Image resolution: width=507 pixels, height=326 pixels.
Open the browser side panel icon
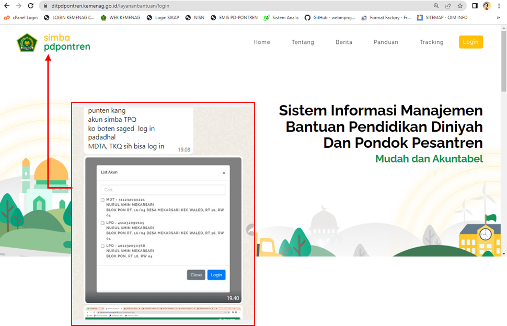(475, 6)
